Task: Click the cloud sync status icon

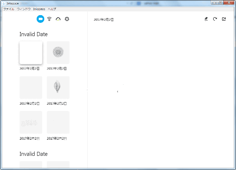Action: tap(58, 19)
